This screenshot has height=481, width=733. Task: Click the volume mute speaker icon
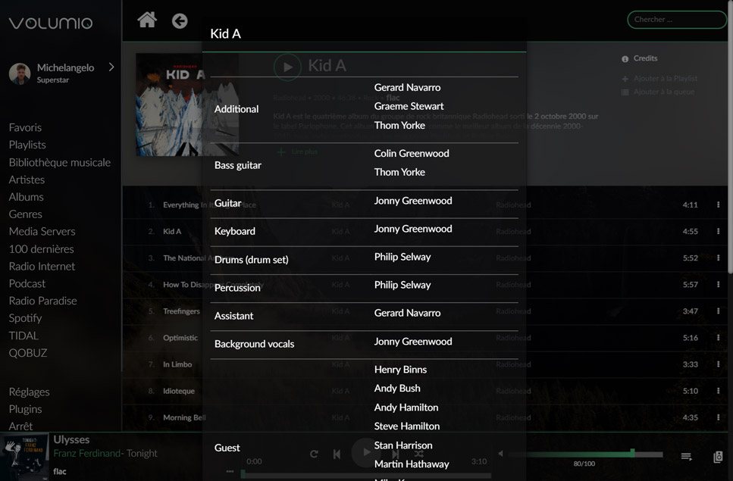coord(500,454)
